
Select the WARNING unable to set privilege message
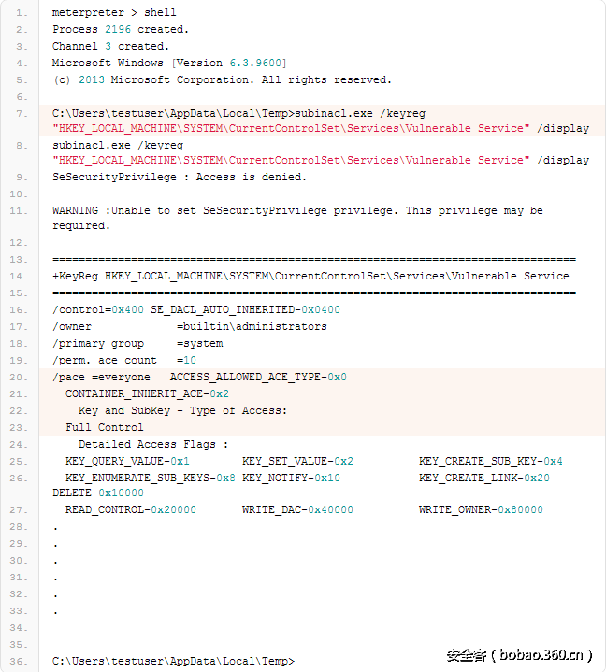(297, 211)
